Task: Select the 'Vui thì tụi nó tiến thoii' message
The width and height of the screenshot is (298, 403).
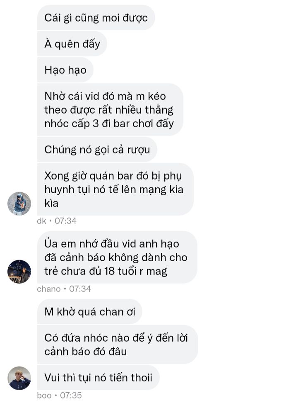Action: (99, 378)
